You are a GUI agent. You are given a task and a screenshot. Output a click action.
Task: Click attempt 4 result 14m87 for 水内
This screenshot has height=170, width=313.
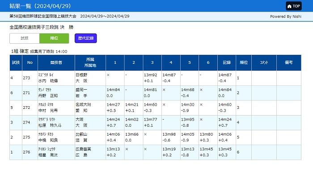pyautogui.click(x=171, y=78)
